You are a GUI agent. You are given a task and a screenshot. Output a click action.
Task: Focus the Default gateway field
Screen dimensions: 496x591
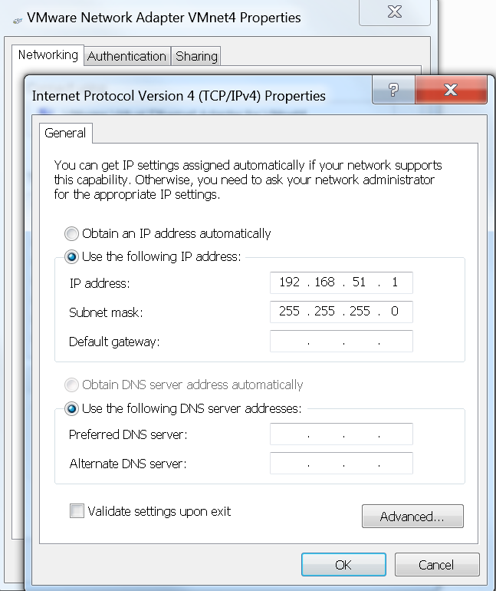coord(341,342)
